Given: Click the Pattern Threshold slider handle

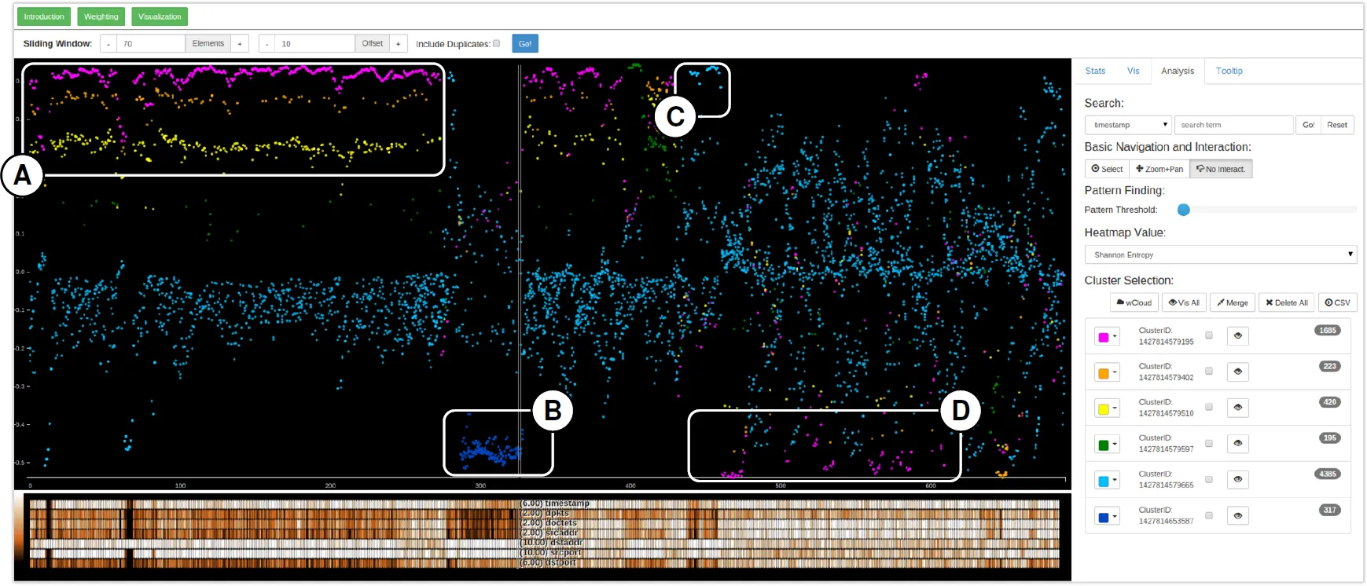Looking at the screenshot, I should [x=1184, y=210].
